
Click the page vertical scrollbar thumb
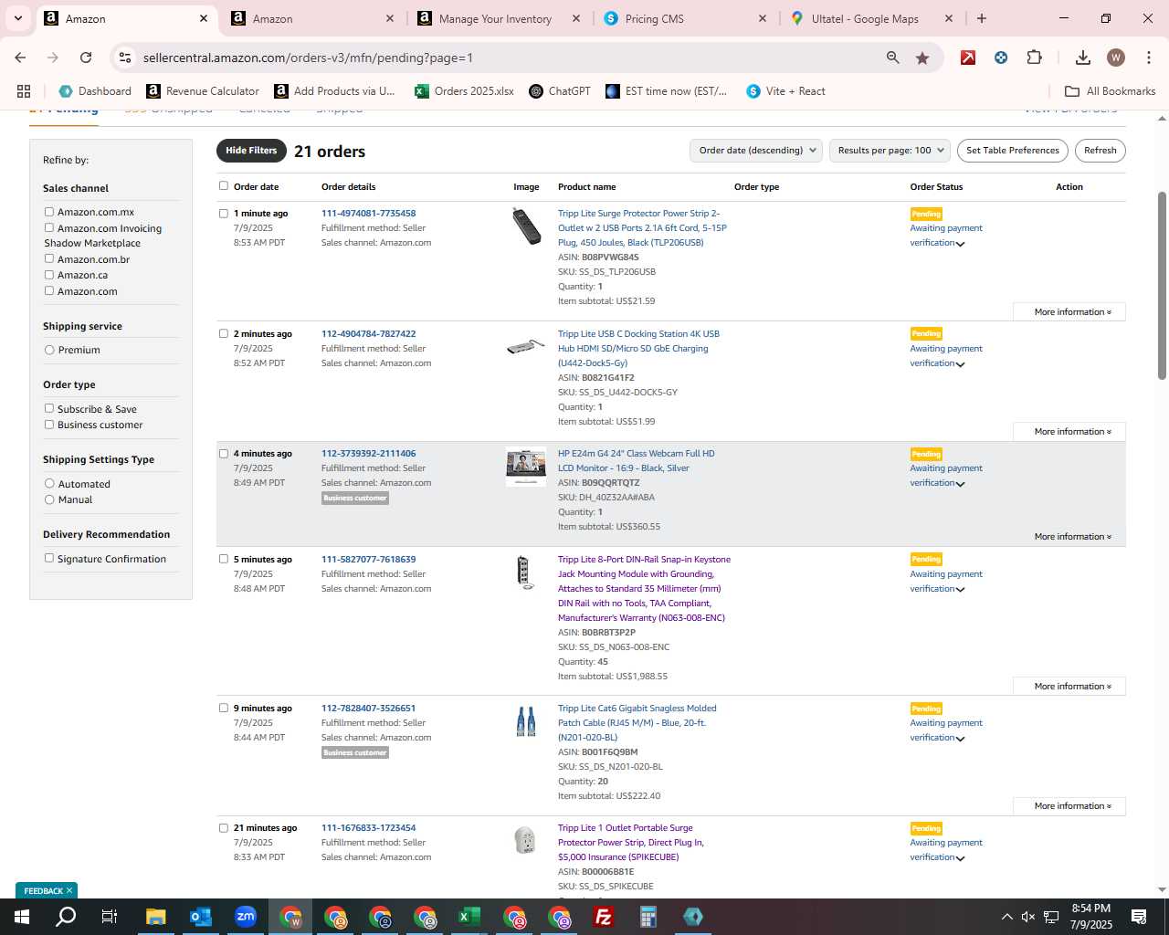click(1162, 285)
